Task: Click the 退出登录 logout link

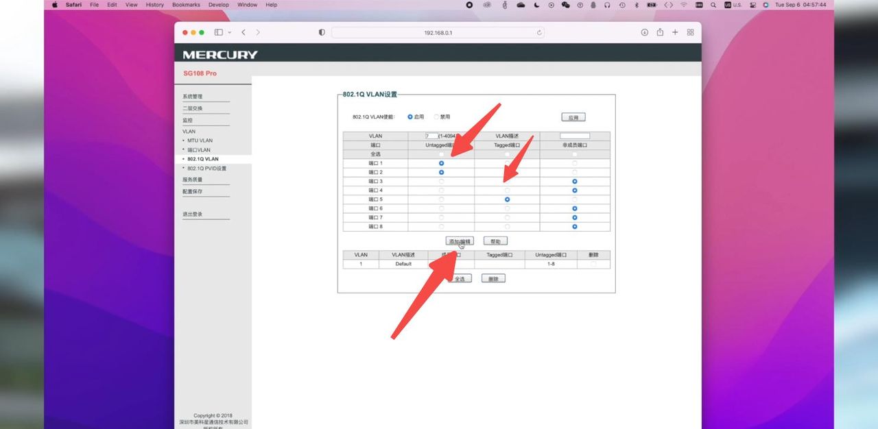Action: click(x=193, y=214)
